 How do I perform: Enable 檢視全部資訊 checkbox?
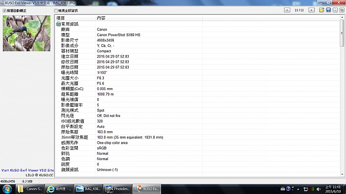coord(56,11)
